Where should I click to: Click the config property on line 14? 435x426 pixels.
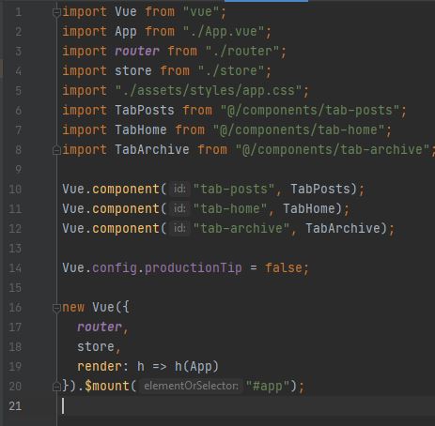115,268
